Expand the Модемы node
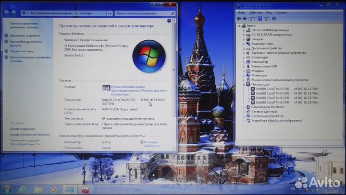346x195 pixels. coord(244,71)
